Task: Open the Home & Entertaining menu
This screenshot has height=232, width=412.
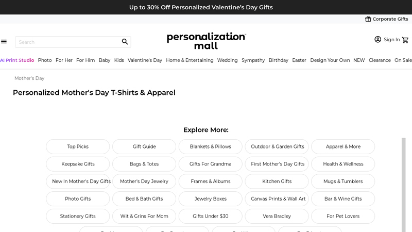Action: [x=190, y=60]
